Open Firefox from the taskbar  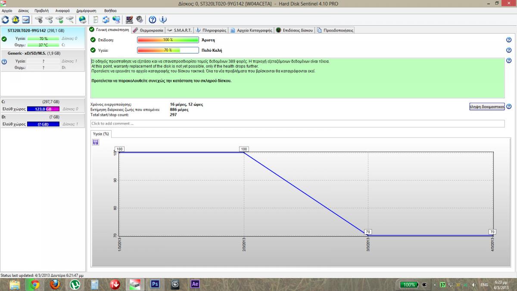(54, 285)
